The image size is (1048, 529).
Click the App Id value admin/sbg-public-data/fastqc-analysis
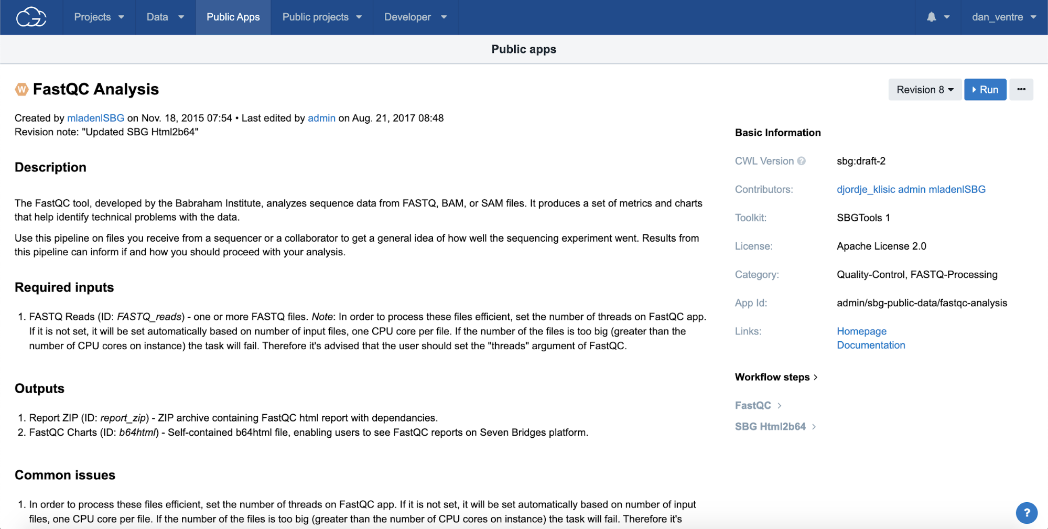coord(922,303)
